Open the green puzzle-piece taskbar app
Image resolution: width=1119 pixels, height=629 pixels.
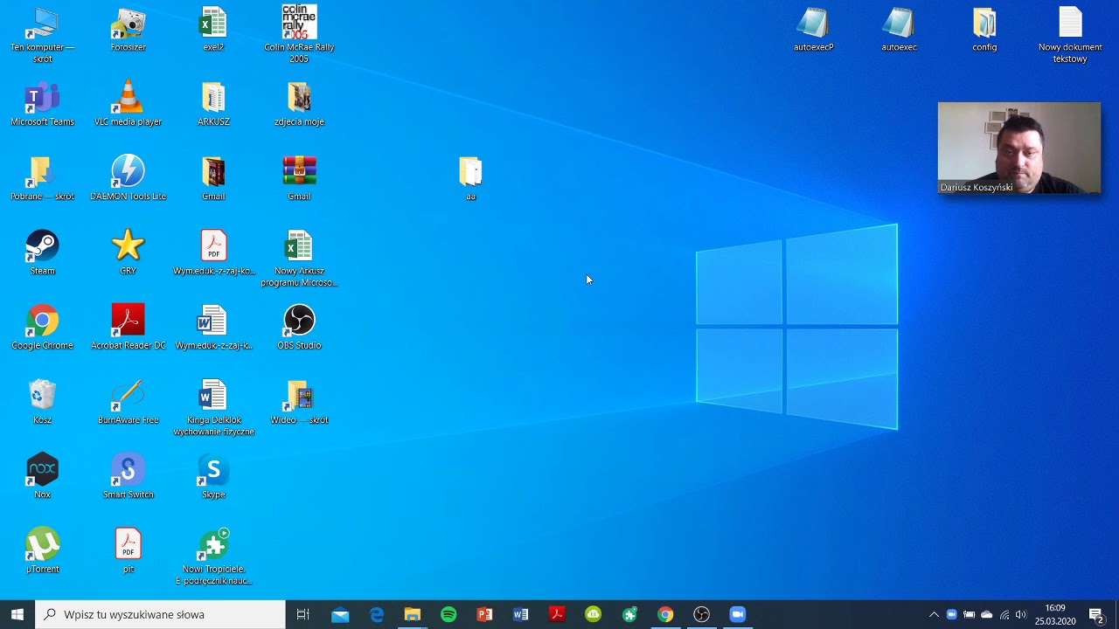coord(629,614)
